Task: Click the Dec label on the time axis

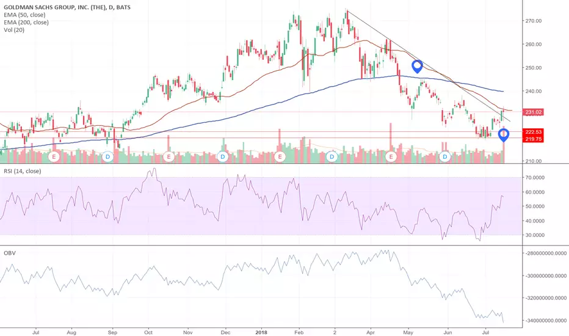Action: (x=225, y=332)
